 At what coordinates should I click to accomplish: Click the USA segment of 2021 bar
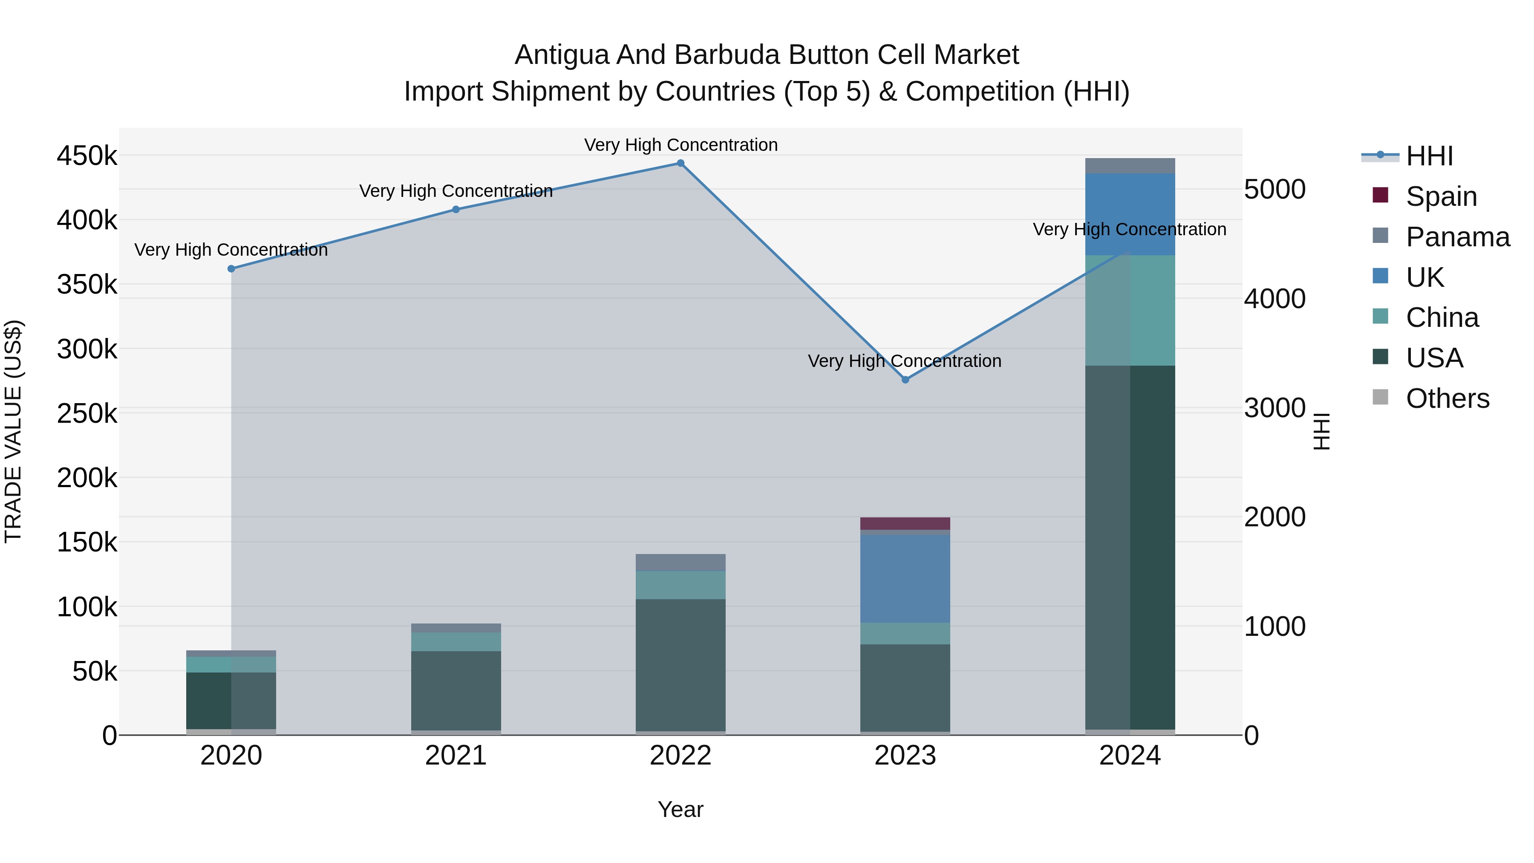pos(456,690)
